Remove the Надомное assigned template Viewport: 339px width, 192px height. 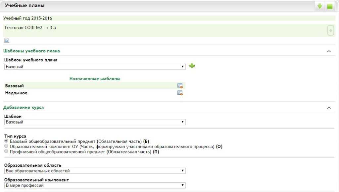click(x=180, y=93)
